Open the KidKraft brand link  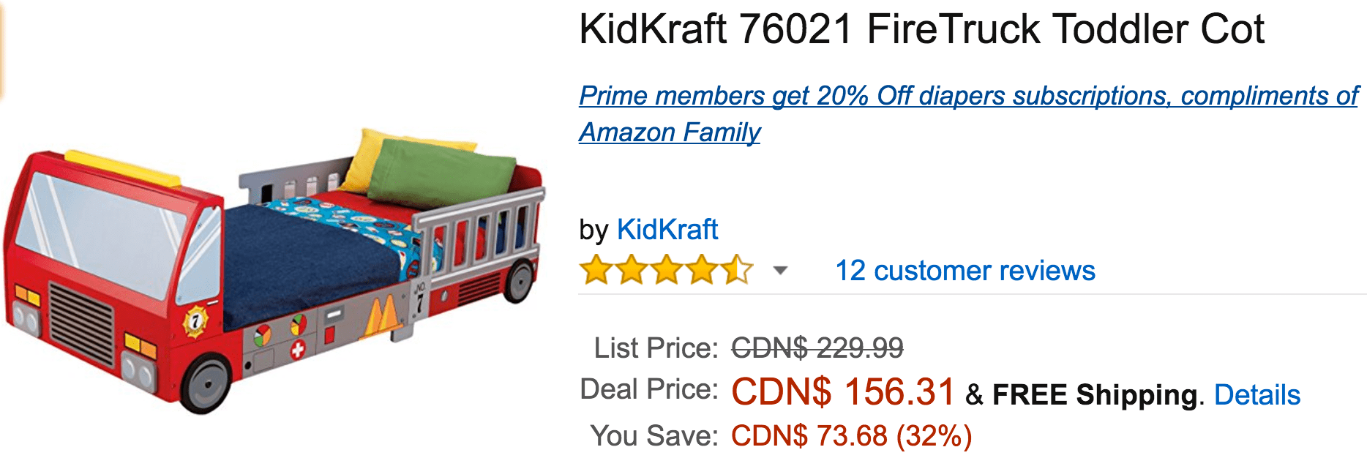tap(667, 230)
